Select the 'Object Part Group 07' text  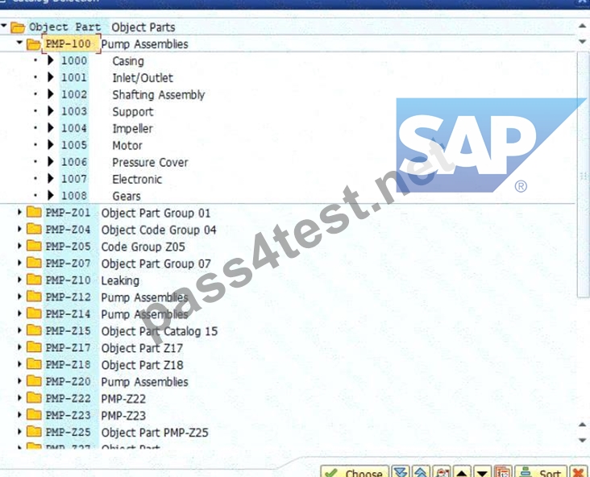click(x=156, y=263)
